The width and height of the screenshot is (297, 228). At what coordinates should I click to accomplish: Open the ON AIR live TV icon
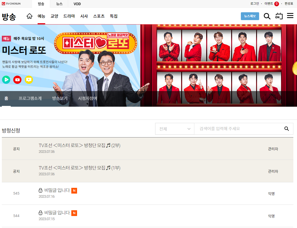[279, 16]
